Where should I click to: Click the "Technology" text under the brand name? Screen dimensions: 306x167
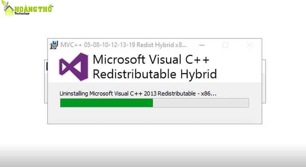point(22,13)
